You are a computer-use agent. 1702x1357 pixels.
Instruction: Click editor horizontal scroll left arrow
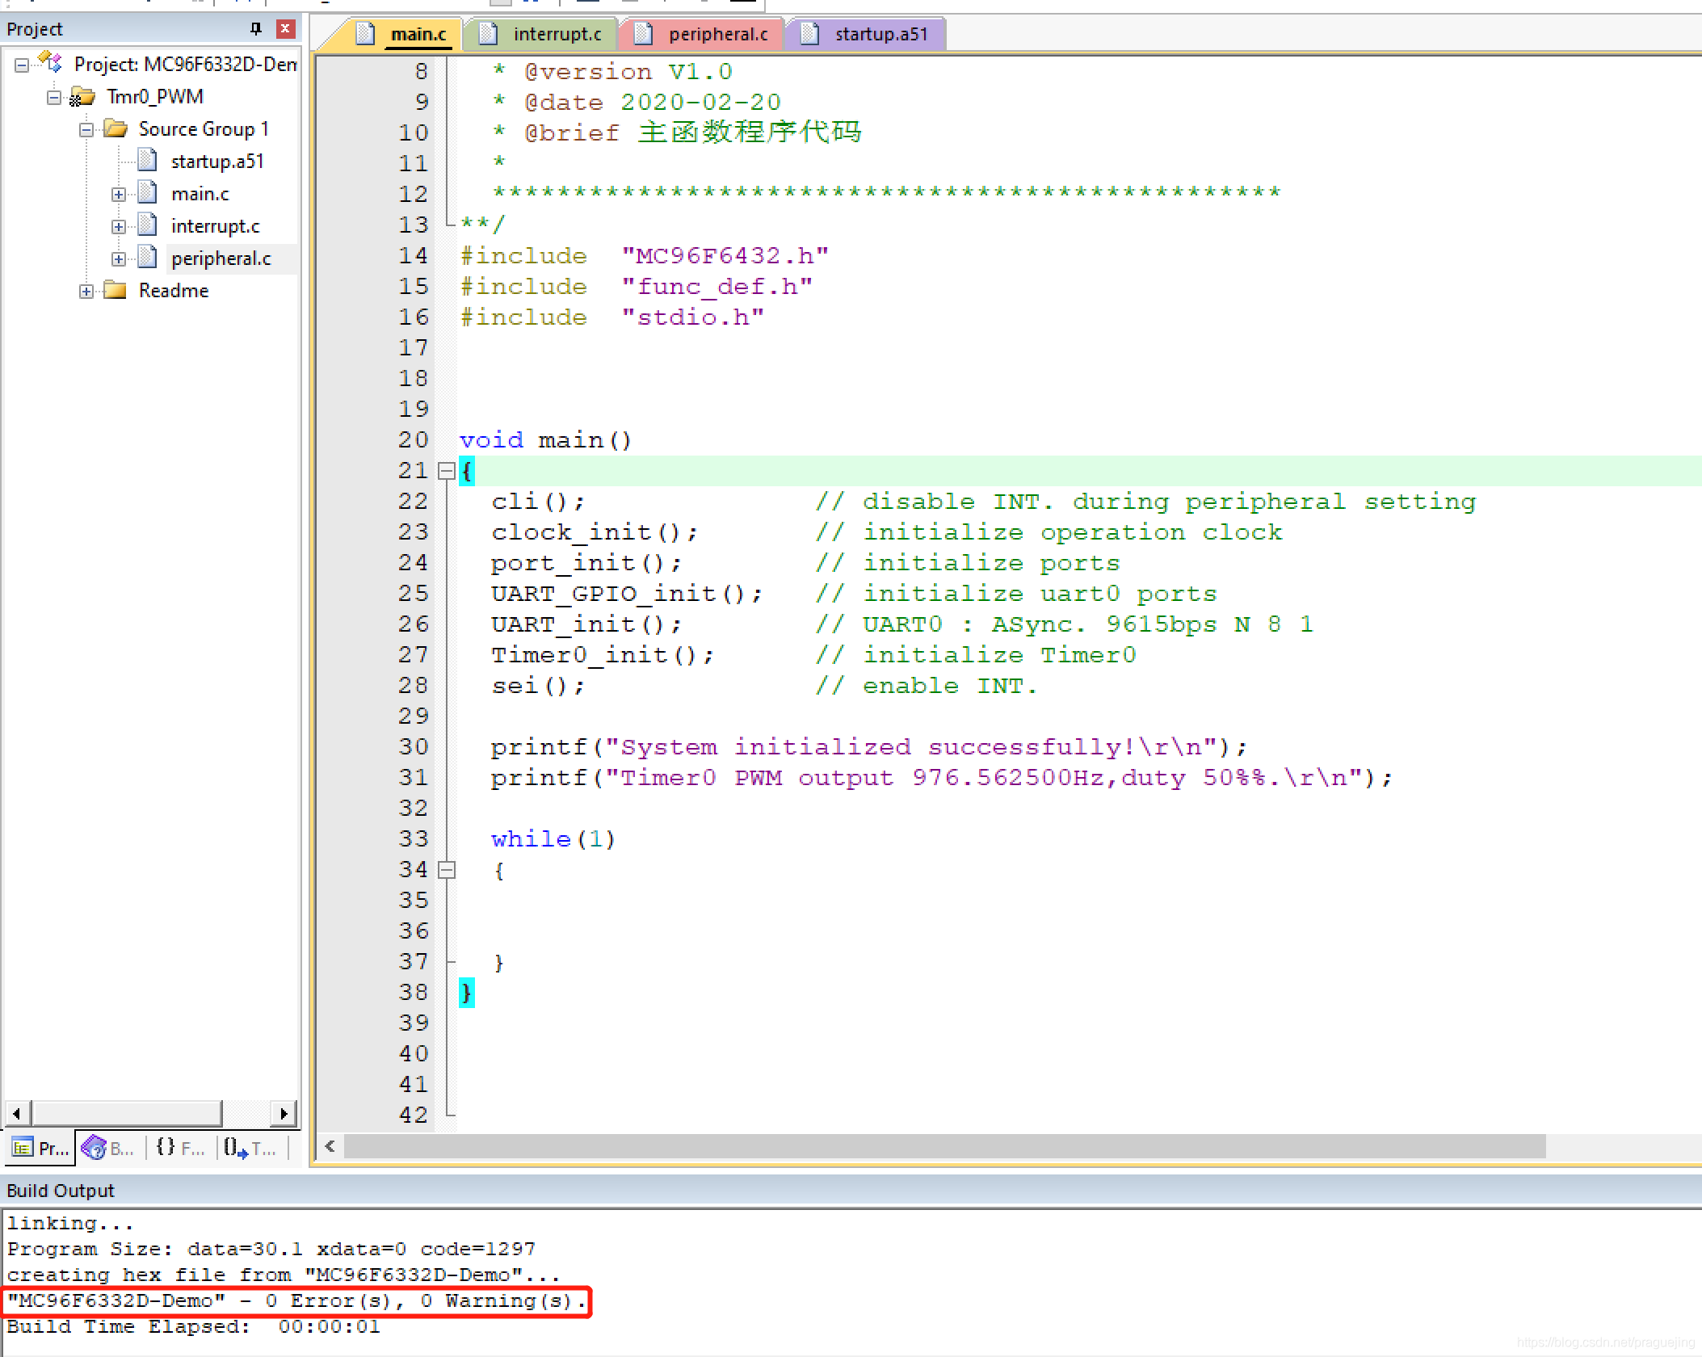pyautogui.click(x=330, y=1146)
